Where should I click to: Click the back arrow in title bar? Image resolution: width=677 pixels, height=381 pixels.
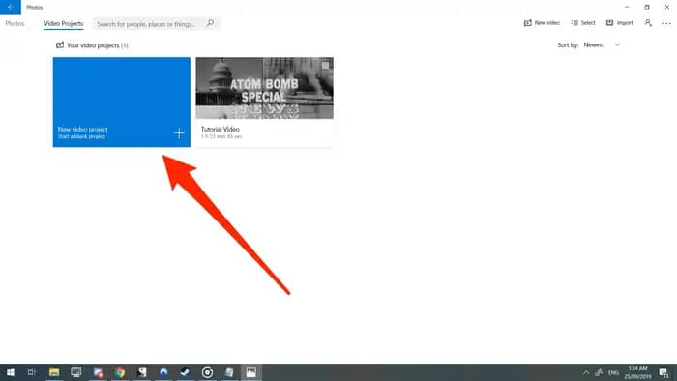(11, 7)
